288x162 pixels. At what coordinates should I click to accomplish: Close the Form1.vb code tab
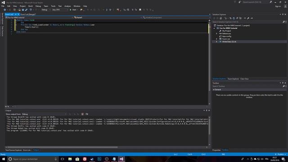18,14
